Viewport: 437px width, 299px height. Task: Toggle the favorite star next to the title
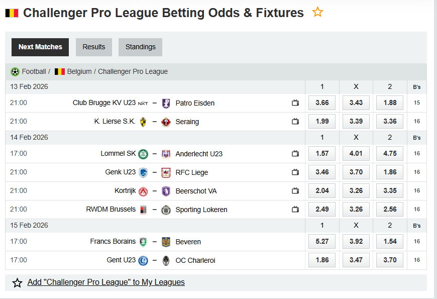pyautogui.click(x=317, y=12)
